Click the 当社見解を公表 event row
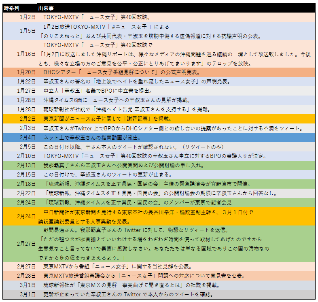Viewport: 318px width, 302px height. click(x=176, y=266)
